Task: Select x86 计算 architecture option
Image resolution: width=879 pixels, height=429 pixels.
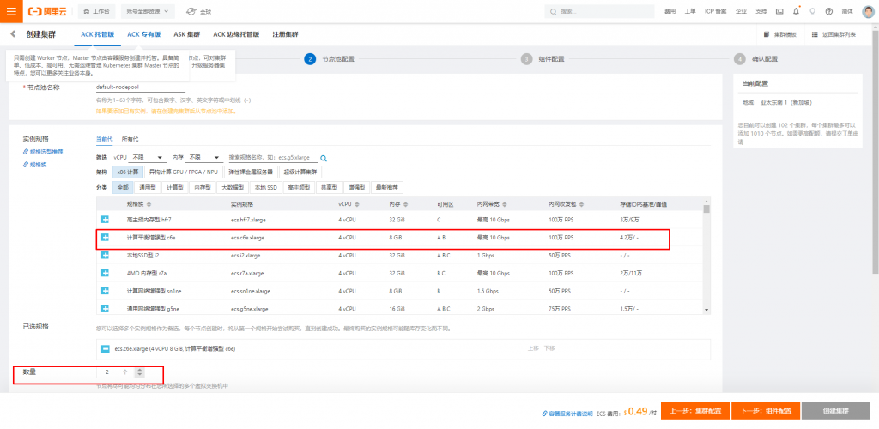Action: point(128,172)
